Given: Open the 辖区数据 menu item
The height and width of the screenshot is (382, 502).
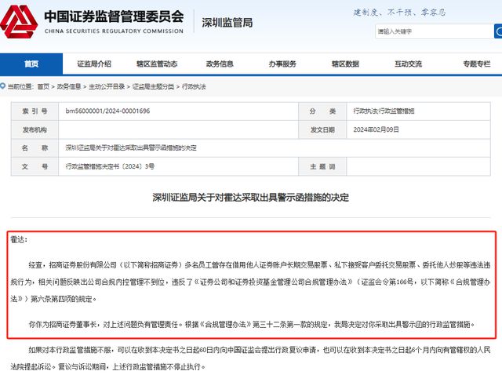Looking at the screenshot, I should 345,64.
